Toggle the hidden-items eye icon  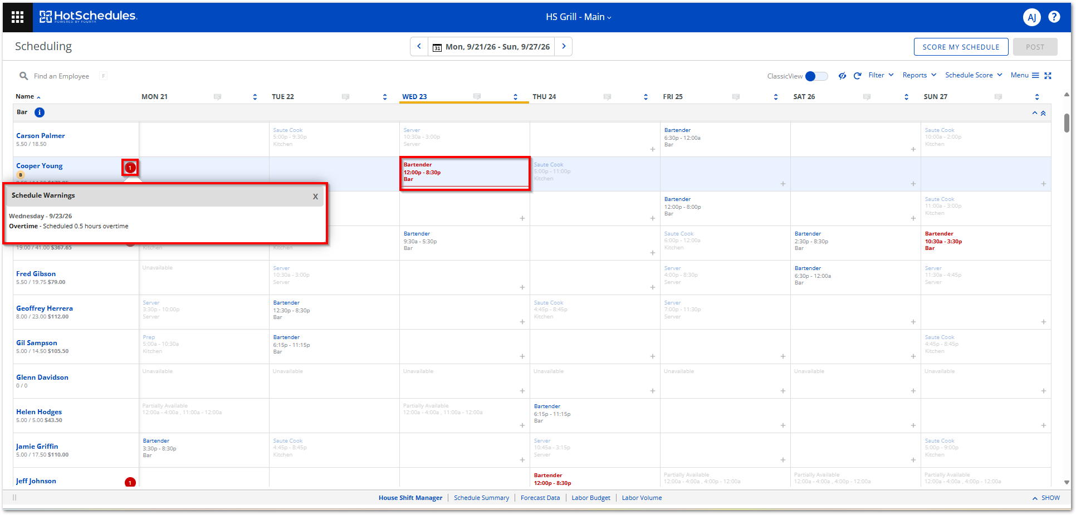[x=842, y=76]
